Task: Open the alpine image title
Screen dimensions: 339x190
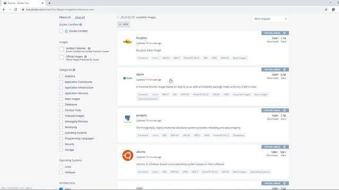Action: [x=140, y=74]
